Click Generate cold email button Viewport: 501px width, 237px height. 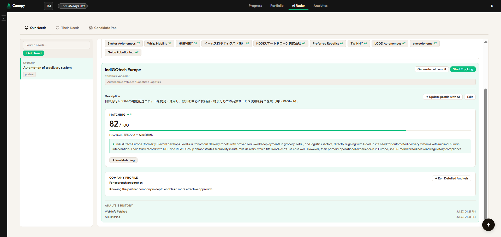tap(432, 69)
